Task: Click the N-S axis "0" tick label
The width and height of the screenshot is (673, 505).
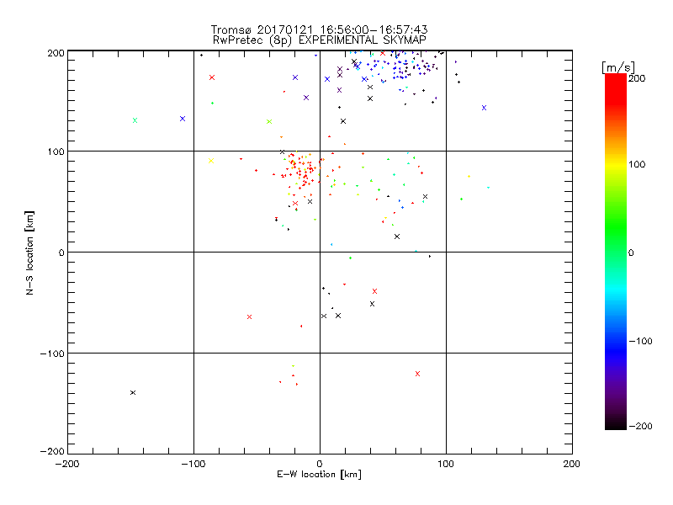Action: 61,252
